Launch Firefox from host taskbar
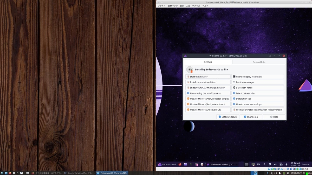This screenshot has height=175, width=312. click(x=10, y=173)
